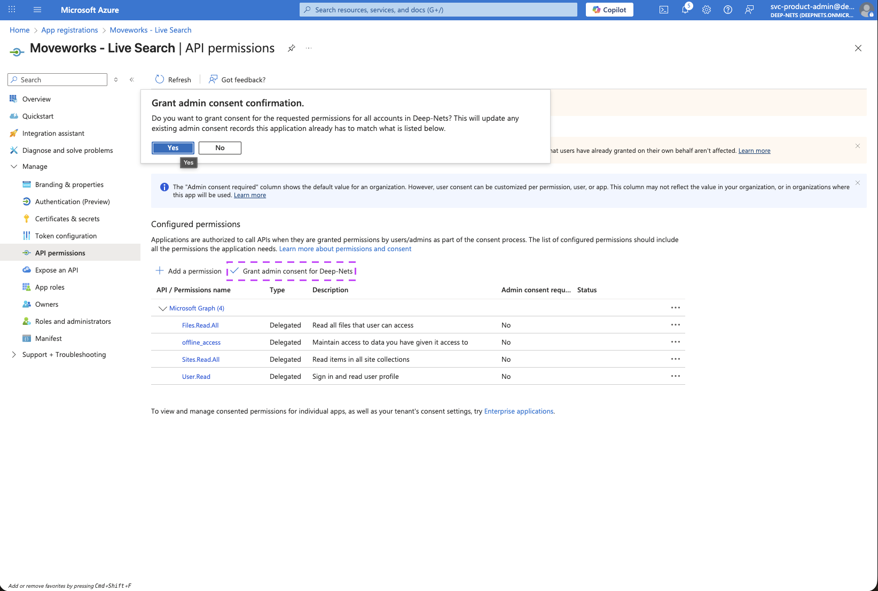Open the Help question mark icon
878x591 pixels.
(728, 10)
